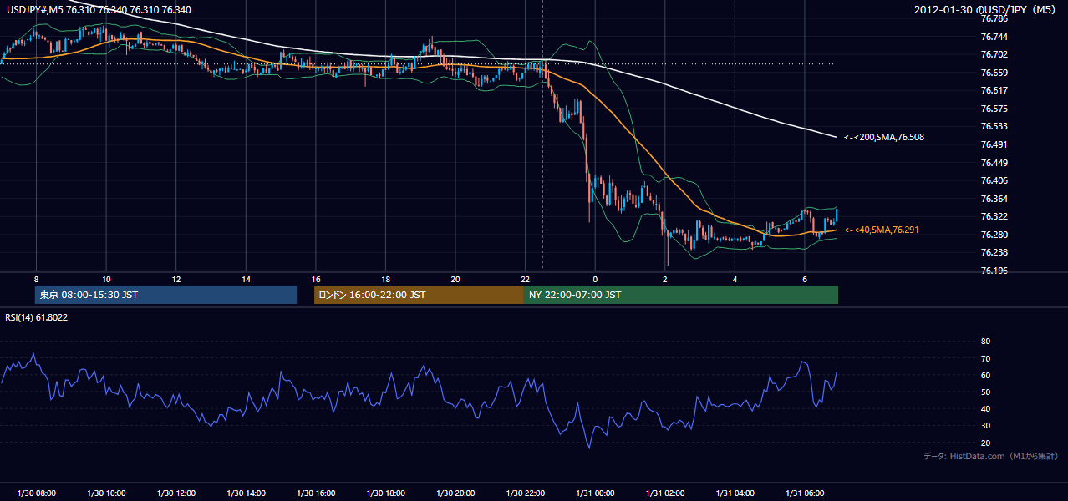
Task: Click RSI scale label 40
Action: pos(985,408)
